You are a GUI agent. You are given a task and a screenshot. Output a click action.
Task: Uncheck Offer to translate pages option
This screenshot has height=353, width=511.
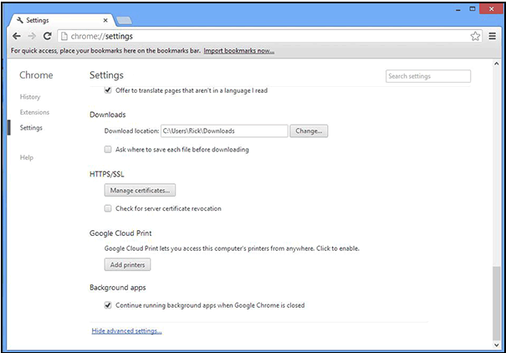pyautogui.click(x=108, y=90)
